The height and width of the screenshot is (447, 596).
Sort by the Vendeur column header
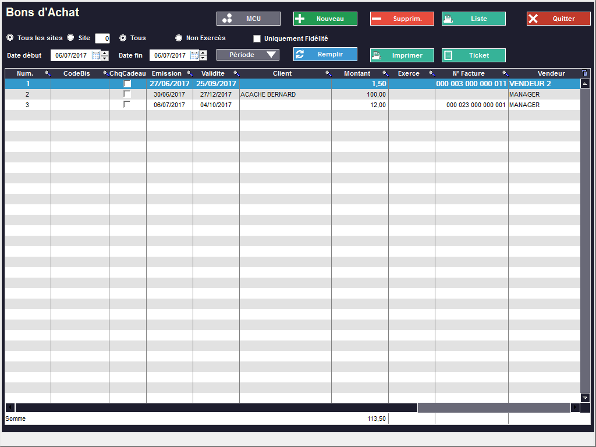551,74
